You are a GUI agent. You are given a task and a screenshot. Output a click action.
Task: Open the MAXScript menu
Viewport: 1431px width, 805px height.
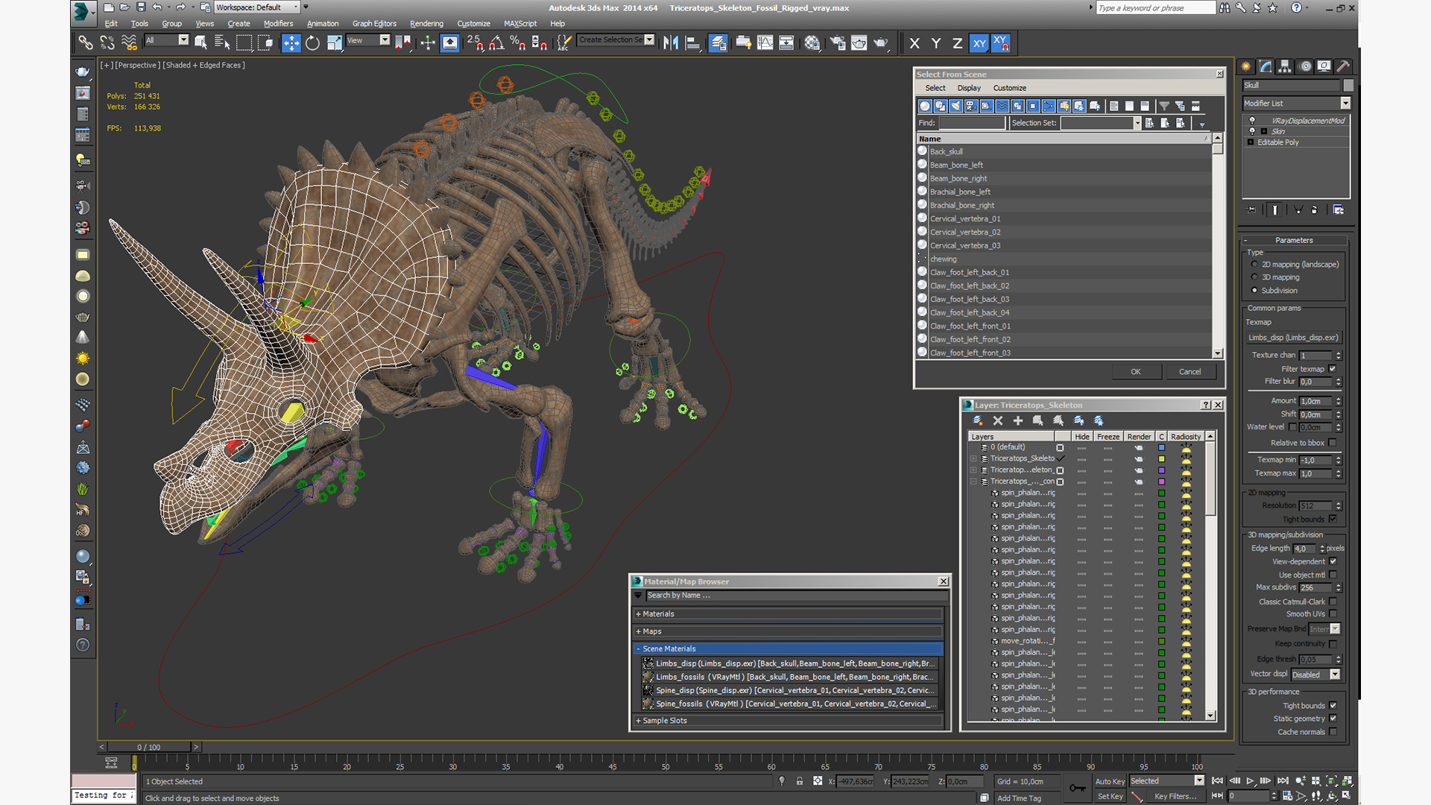pyautogui.click(x=520, y=23)
